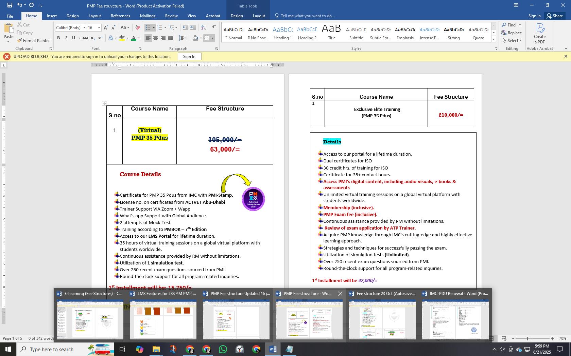Click Find in the Editing group
571x356 pixels.
pyautogui.click(x=512, y=25)
